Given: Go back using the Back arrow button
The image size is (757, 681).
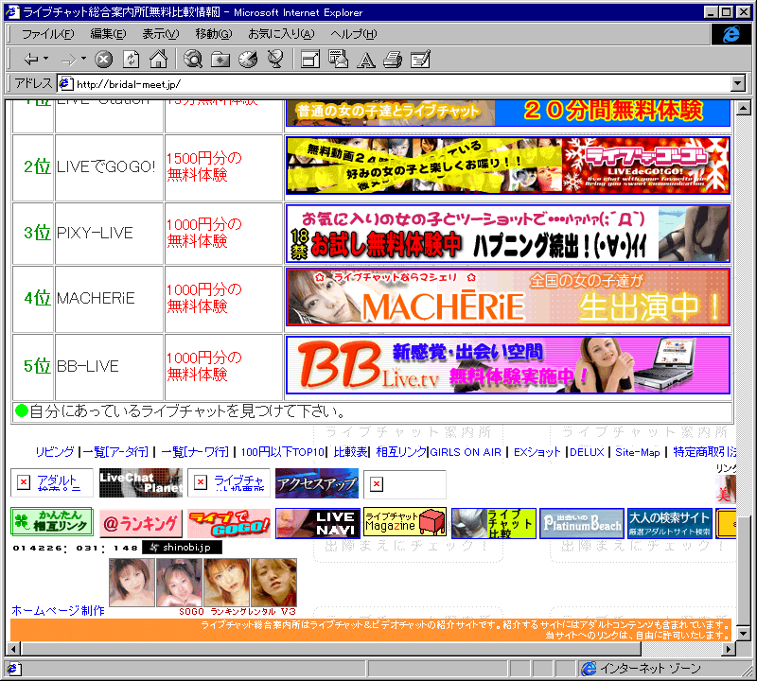Looking at the screenshot, I should pyautogui.click(x=31, y=60).
